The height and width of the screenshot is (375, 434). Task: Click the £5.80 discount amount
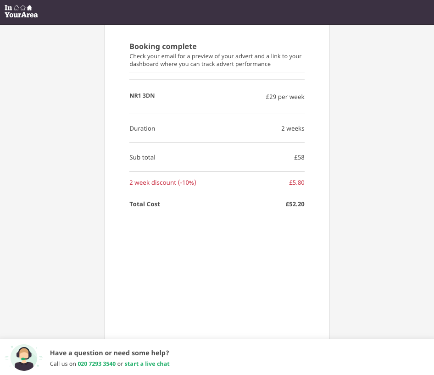click(x=297, y=182)
